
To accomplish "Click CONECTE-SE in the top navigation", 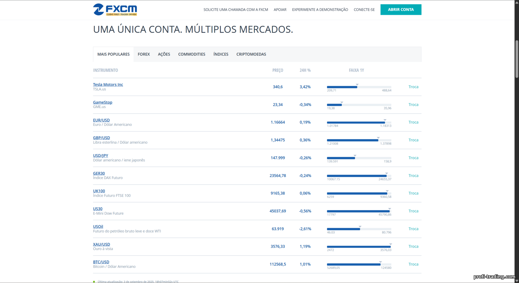I will click(364, 10).
